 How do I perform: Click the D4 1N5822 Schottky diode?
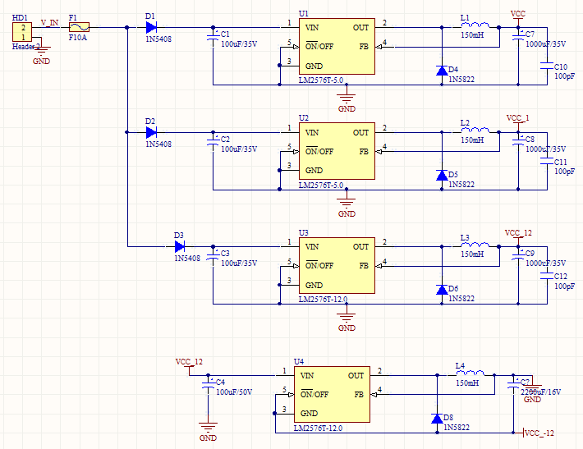[442, 71]
